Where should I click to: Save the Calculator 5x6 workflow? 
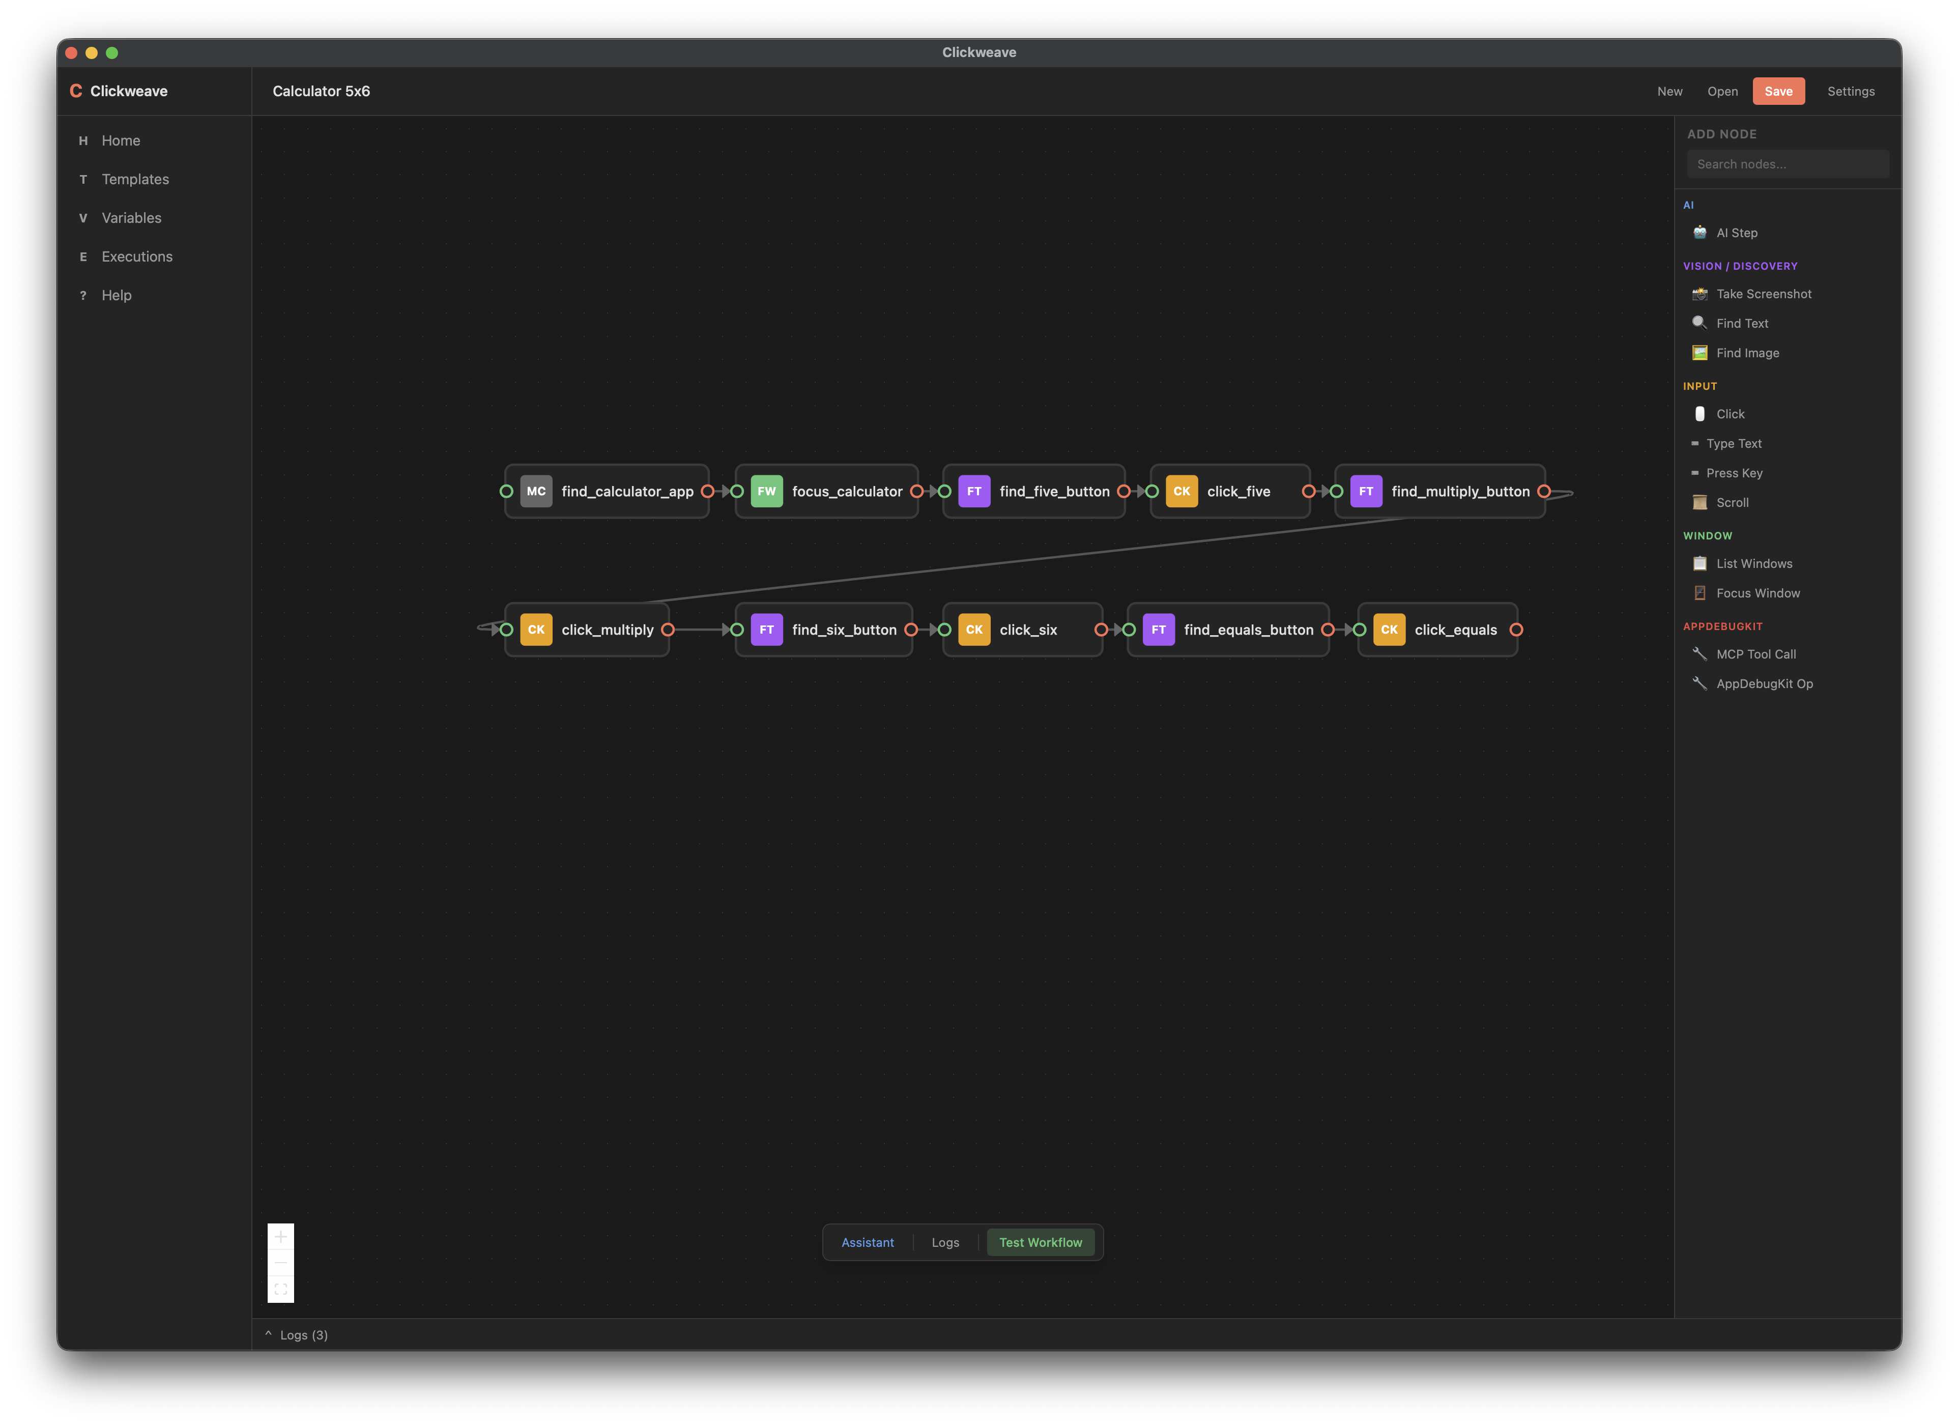tap(1778, 91)
